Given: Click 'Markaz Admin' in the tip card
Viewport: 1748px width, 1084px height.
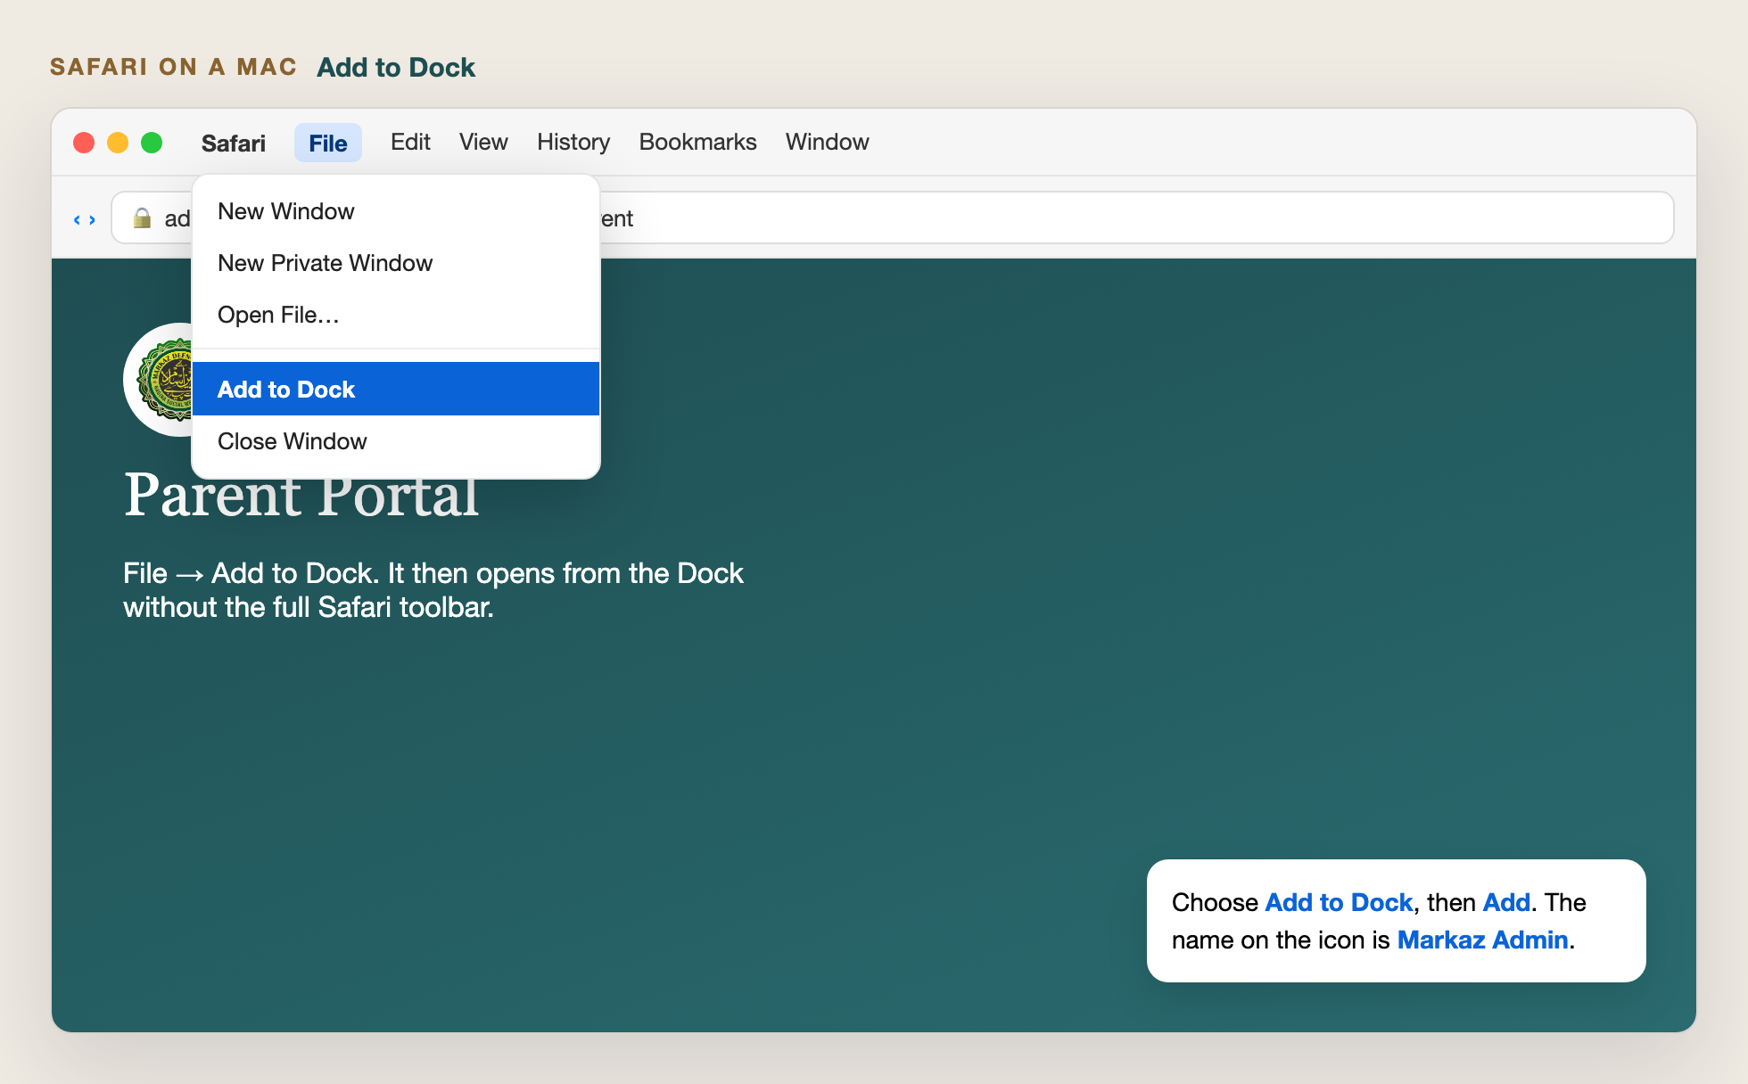Looking at the screenshot, I should (x=1482, y=940).
